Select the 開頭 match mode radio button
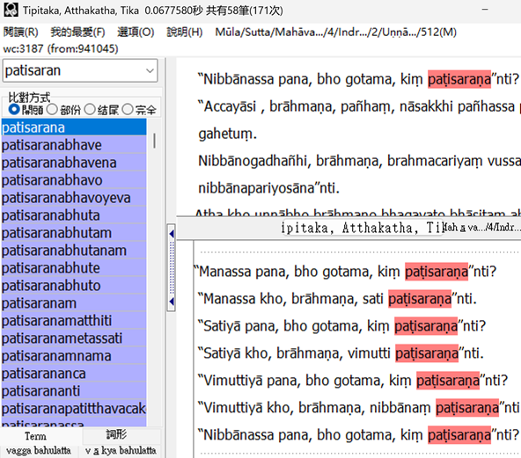The image size is (521, 458). coord(14,109)
